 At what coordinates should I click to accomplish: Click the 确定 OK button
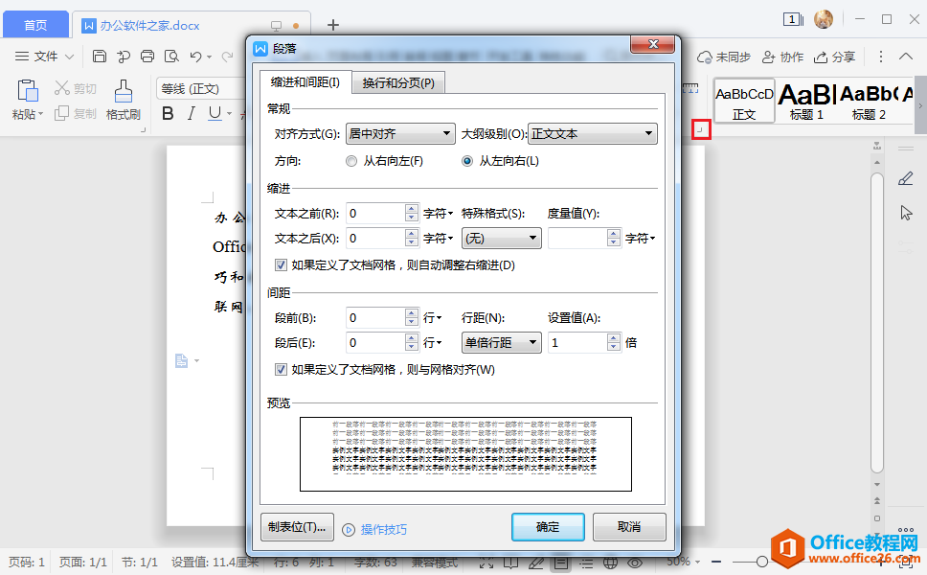pos(548,526)
